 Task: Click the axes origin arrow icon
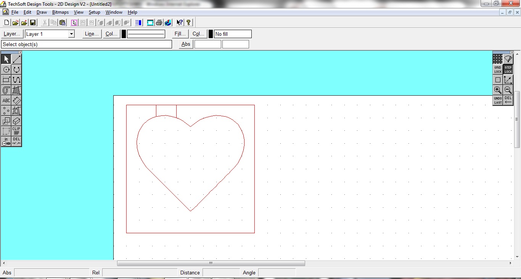coord(508,80)
